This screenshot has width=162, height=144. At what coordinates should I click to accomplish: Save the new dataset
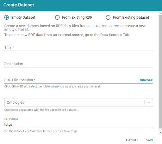coord(150,140)
